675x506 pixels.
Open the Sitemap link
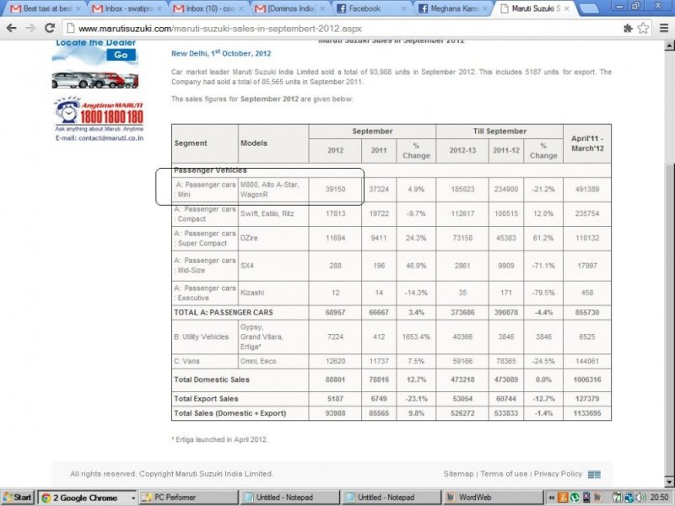458,474
